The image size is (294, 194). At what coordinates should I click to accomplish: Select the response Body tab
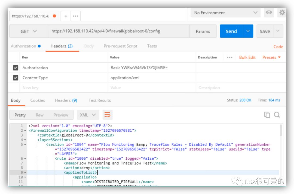pyautogui.click(x=16, y=100)
